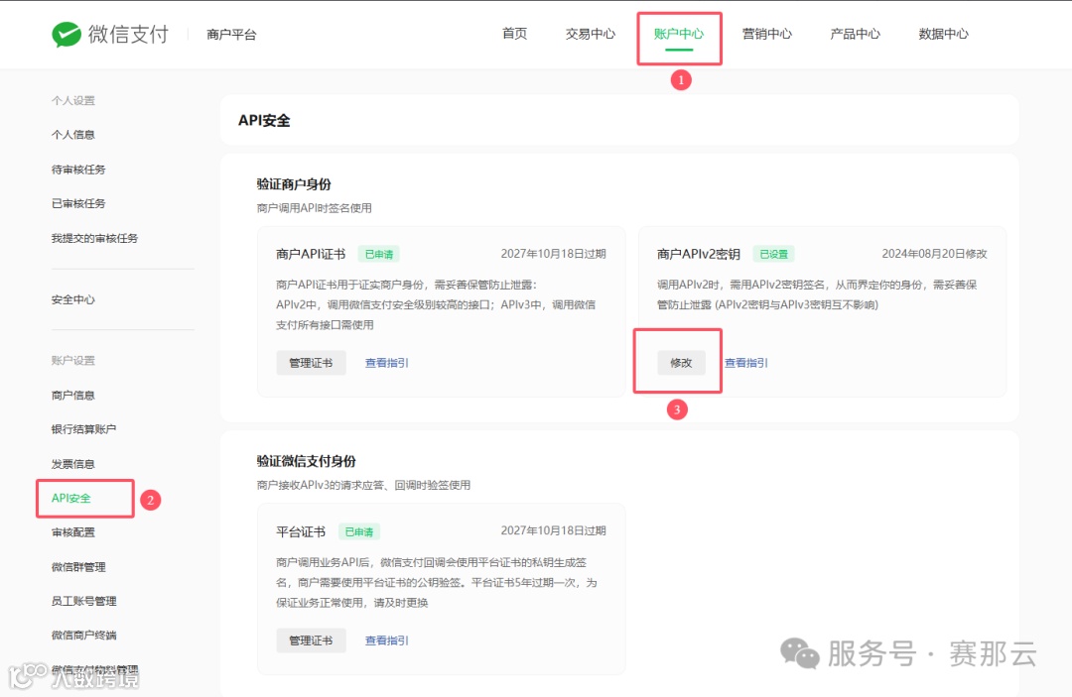The width and height of the screenshot is (1072, 697).
Task: Click the 商户平台 header text
Action: tap(231, 34)
